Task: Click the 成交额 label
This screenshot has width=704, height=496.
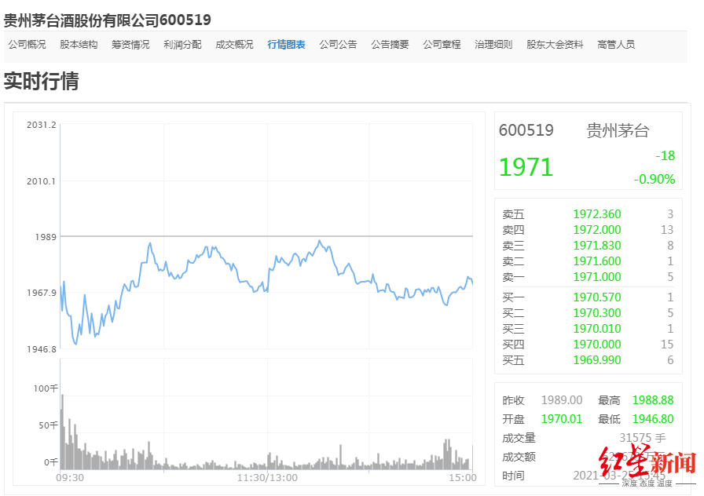Action: [x=519, y=457]
